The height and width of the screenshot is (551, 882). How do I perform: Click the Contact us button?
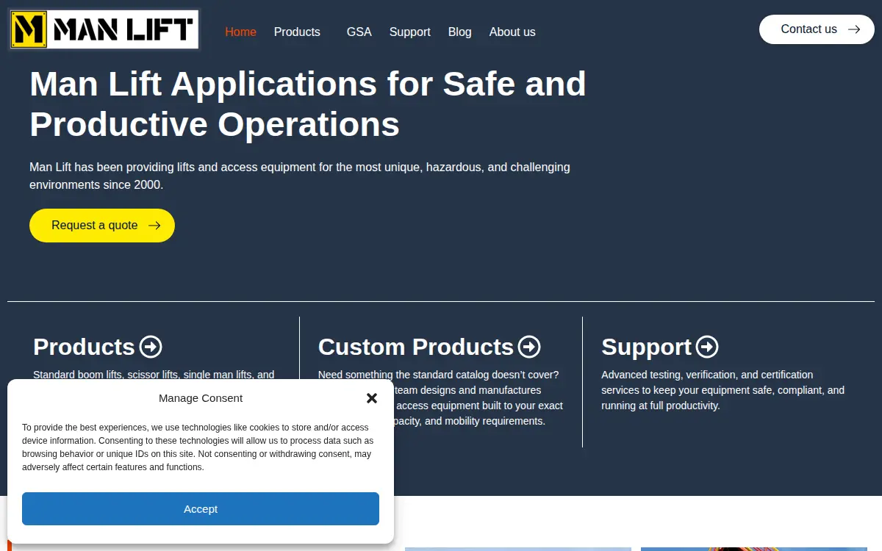[x=817, y=29]
